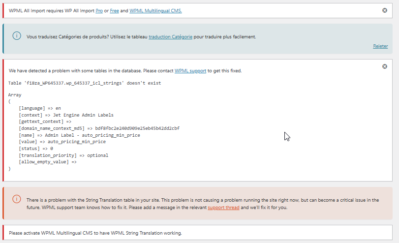Click the 'Vous traduisez Catégories de produits' text
Screen dimensions: 399x243
click(141, 37)
